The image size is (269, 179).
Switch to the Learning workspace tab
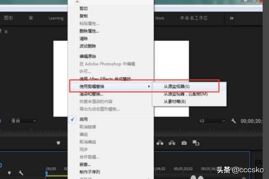(x=55, y=18)
